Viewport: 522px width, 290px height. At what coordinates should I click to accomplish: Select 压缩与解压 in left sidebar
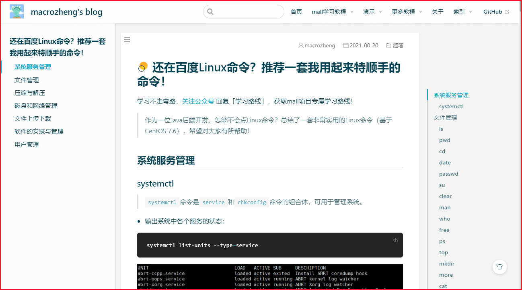[x=30, y=93]
